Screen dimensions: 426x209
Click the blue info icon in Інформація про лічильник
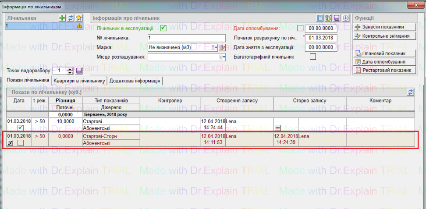[345, 18]
